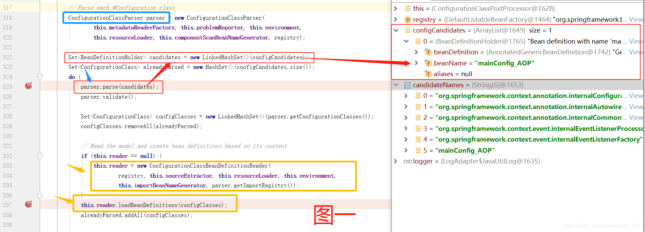The width and height of the screenshot is (645, 232).
Task: Collapse the configCandidates variable node
Action: point(396,30)
